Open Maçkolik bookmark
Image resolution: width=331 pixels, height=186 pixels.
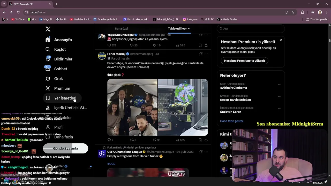click(46, 19)
